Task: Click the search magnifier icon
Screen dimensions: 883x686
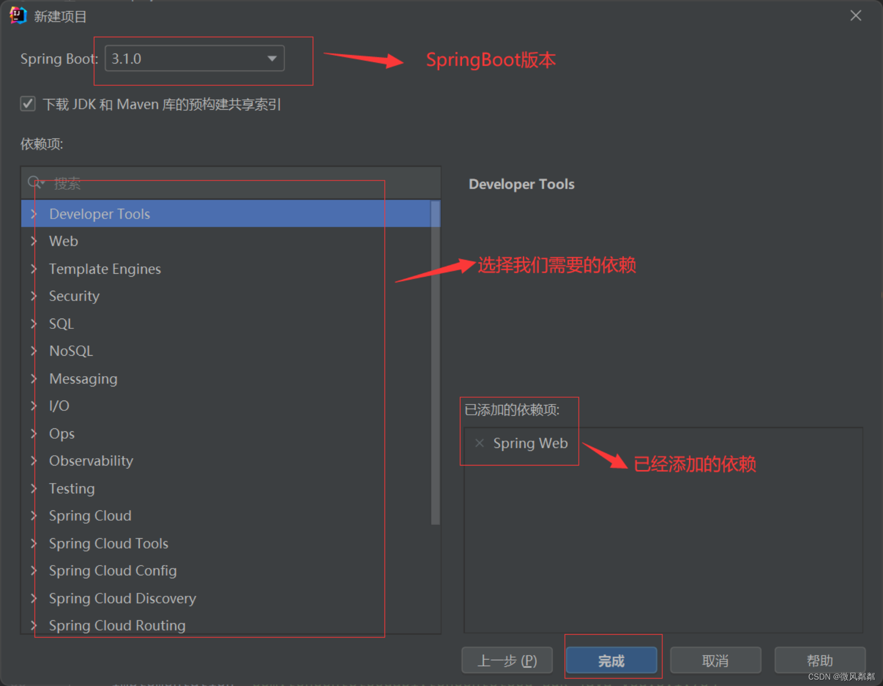Action: click(x=35, y=183)
